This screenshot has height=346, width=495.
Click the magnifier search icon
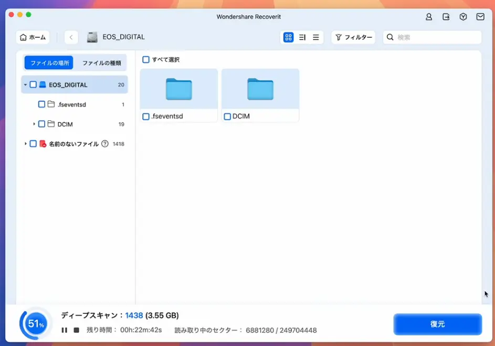pos(390,37)
